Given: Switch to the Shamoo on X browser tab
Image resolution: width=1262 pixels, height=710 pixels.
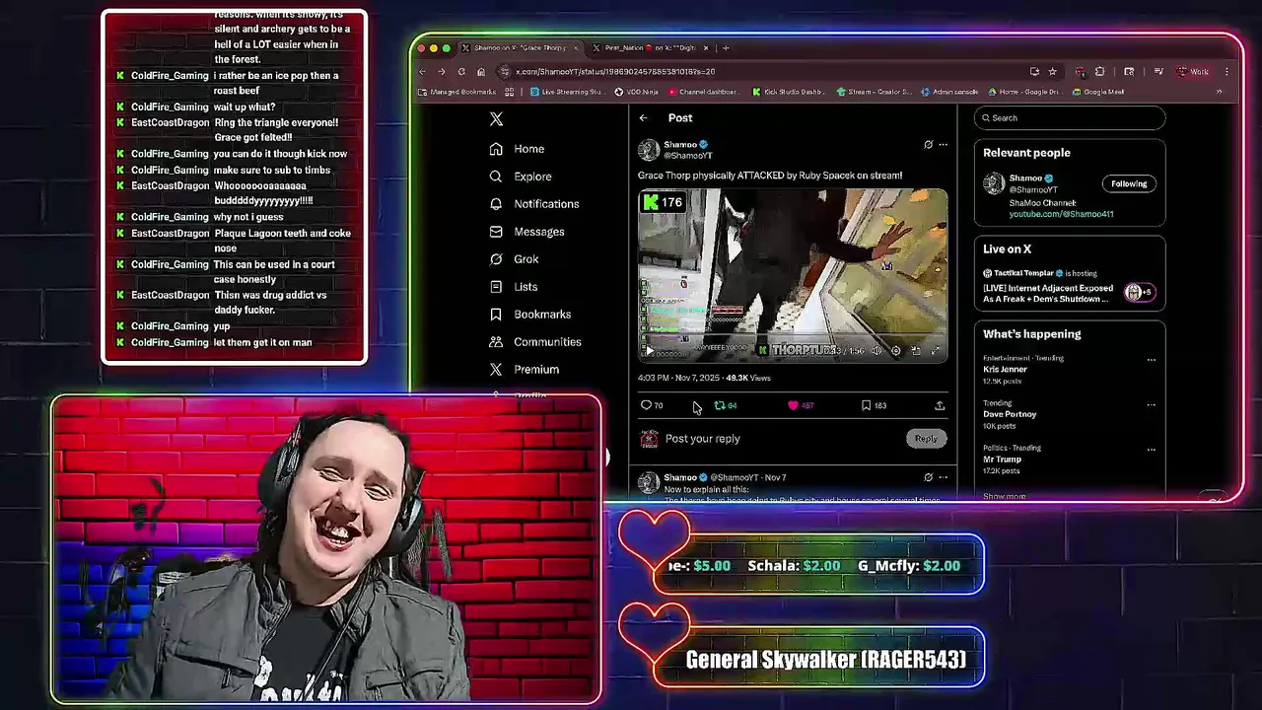Looking at the screenshot, I should (519, 47).
